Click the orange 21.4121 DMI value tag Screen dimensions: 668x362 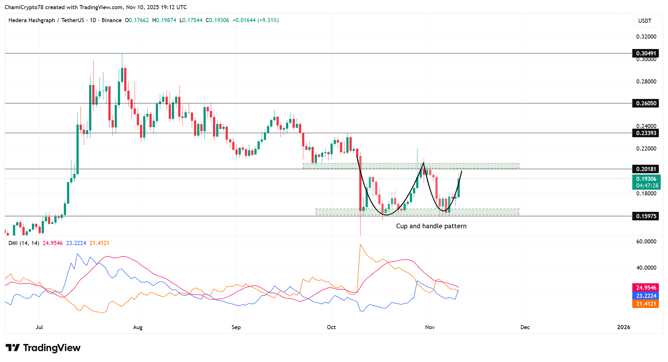point(645,304)
